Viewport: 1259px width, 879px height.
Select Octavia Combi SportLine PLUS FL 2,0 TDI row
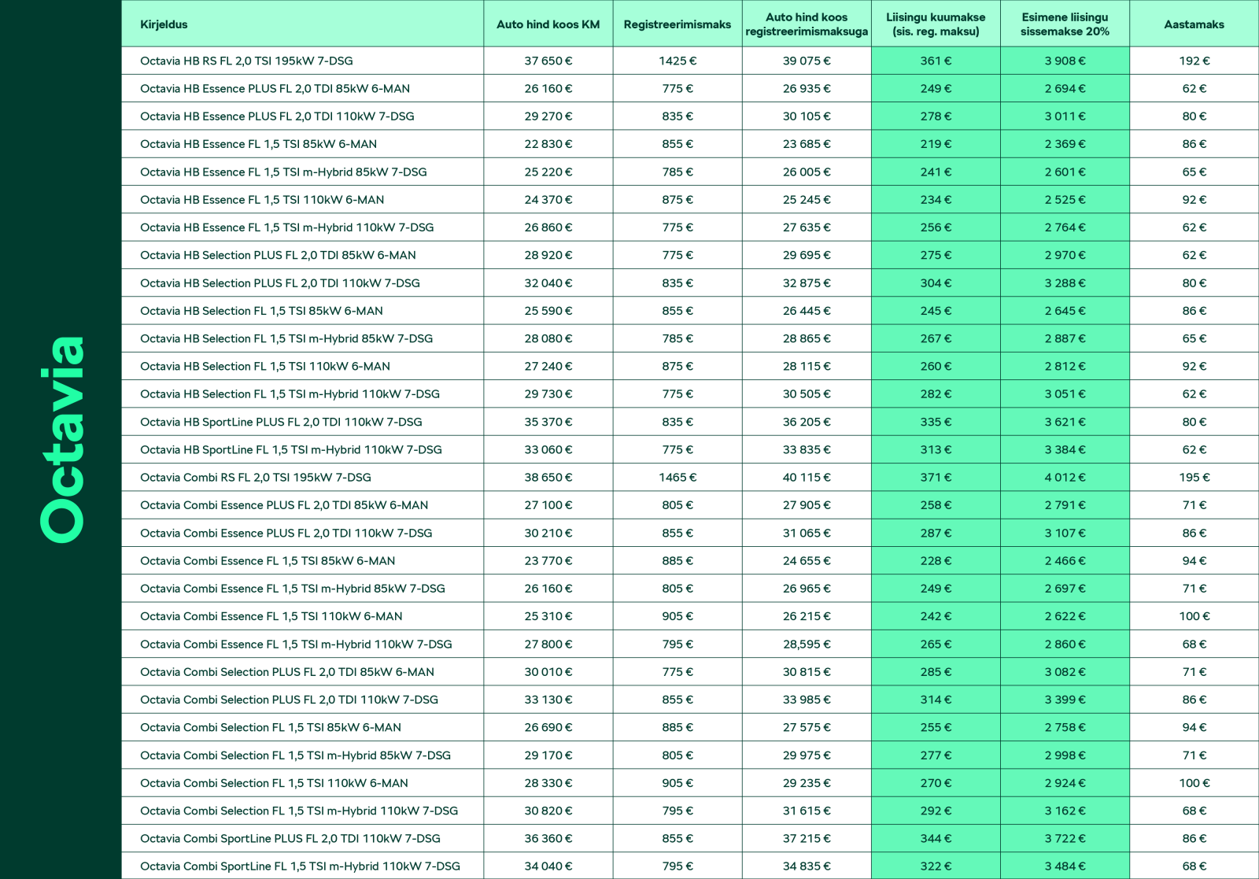pyautogui.click(x=290, y=838)
